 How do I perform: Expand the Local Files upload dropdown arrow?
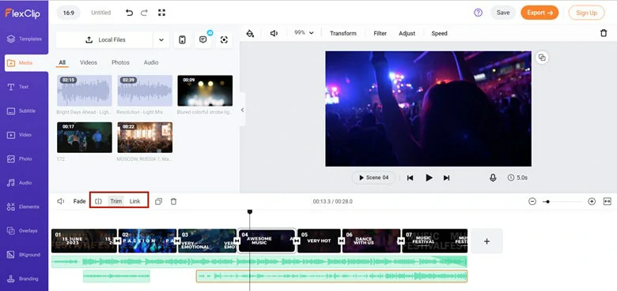point(161,39)
